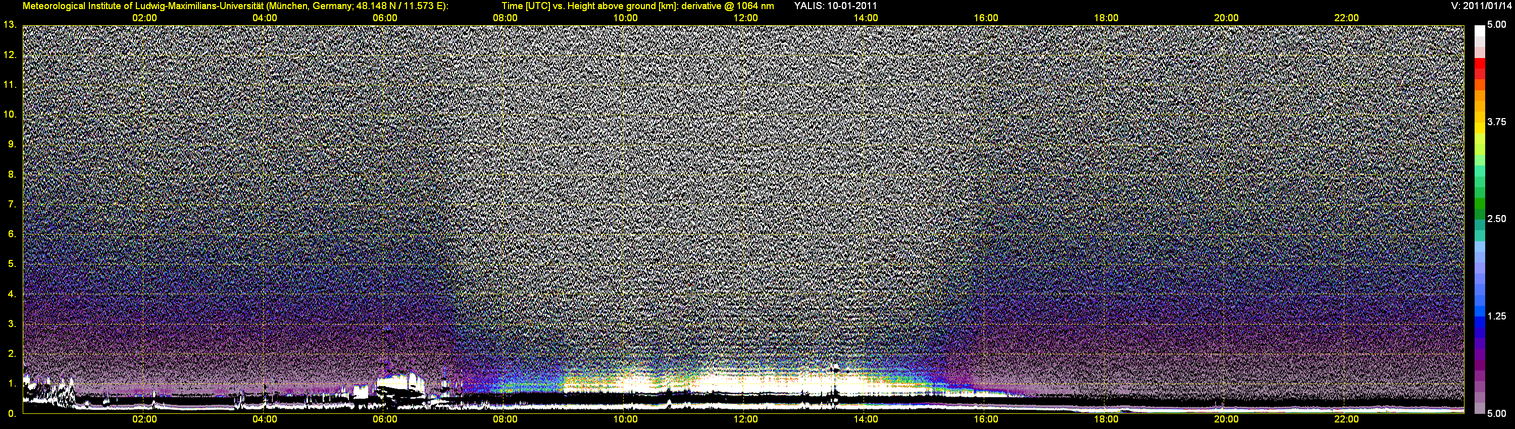Click the Meteorological Institute of Ludwig-Maximilians-Universität title text
The width and height of the screenshot is (1515, 429).
coord(235,6)
